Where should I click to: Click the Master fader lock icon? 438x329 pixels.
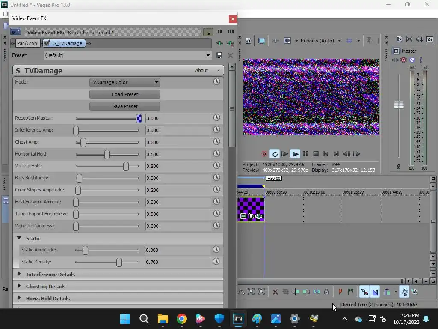click(399, 167)
